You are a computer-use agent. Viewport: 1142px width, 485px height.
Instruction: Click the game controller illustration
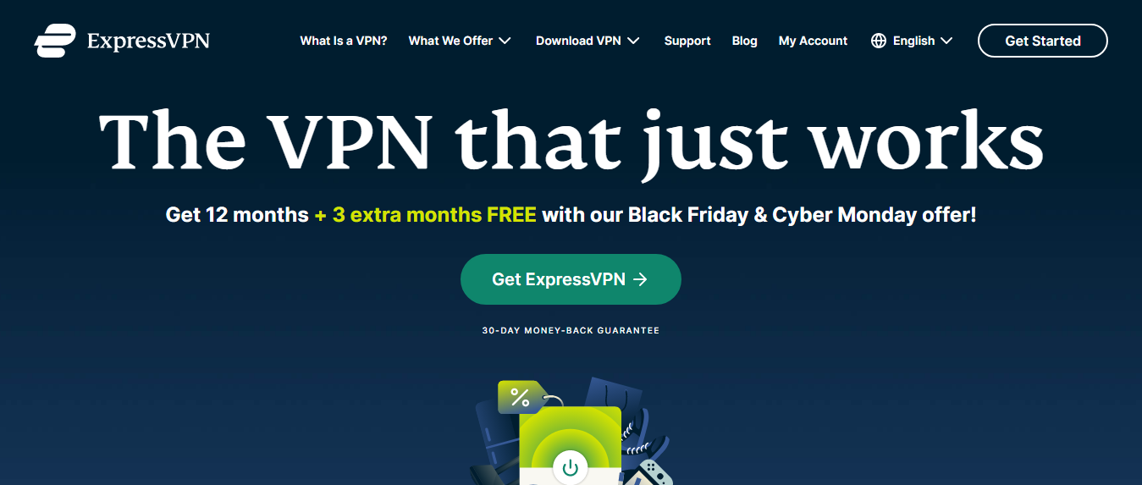654,472
